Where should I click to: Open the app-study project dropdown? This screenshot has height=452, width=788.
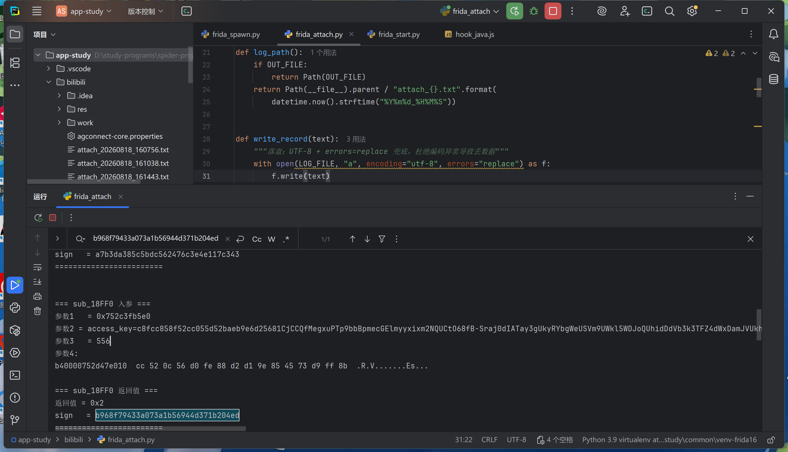[84, 11]
